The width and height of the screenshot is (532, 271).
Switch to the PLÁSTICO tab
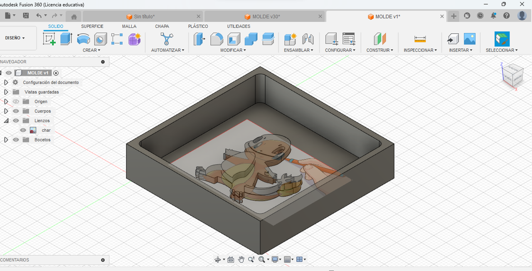pos(198,26)
